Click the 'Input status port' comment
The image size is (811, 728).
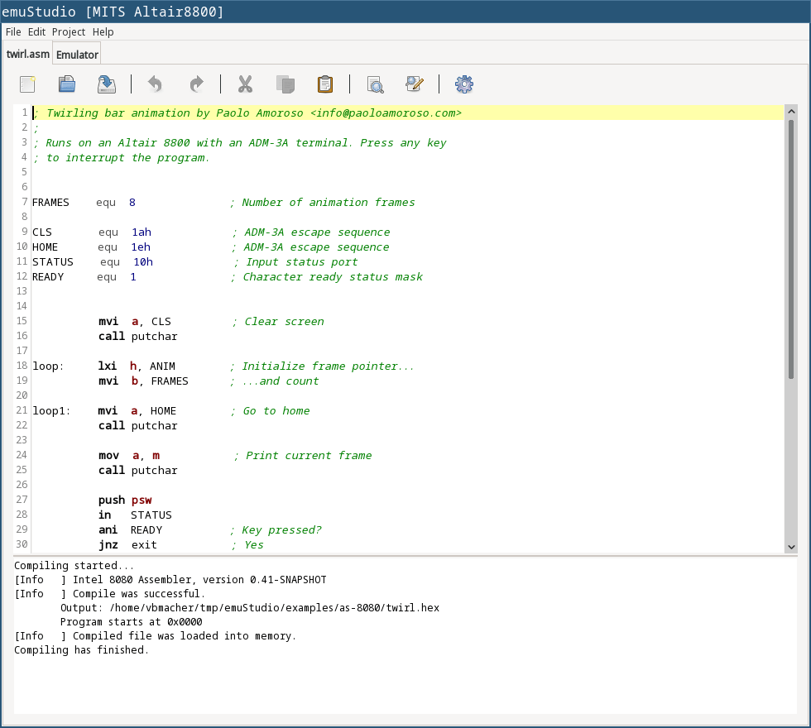295,263
